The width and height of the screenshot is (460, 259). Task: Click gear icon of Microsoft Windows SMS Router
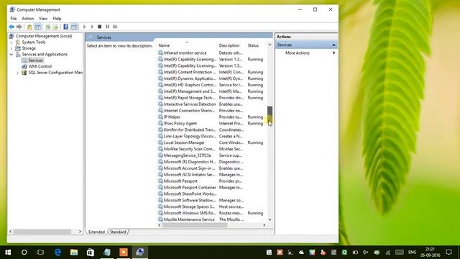160,213
